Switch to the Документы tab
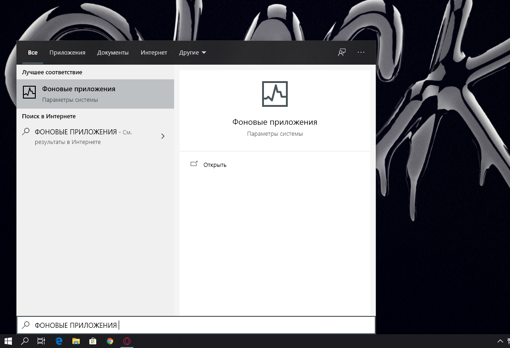This screenshot has height=348, width=510. tap(113, 52)
